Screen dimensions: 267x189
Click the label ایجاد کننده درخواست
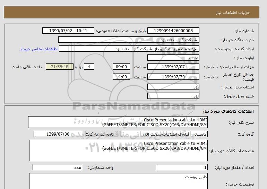point(234,49)
